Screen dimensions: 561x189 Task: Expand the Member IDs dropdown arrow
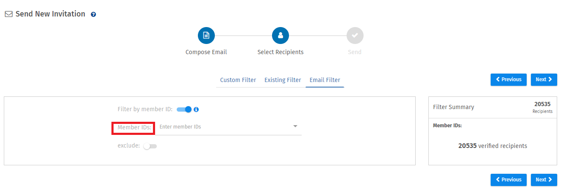tap(295, 126)
